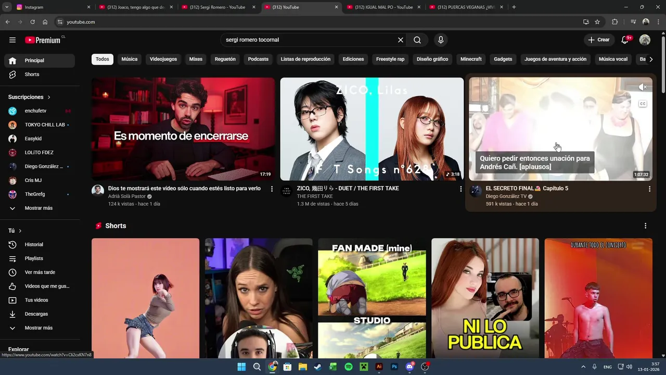Clear the search box text
This screenshot has height=375, width=666.
click(401, 40)
